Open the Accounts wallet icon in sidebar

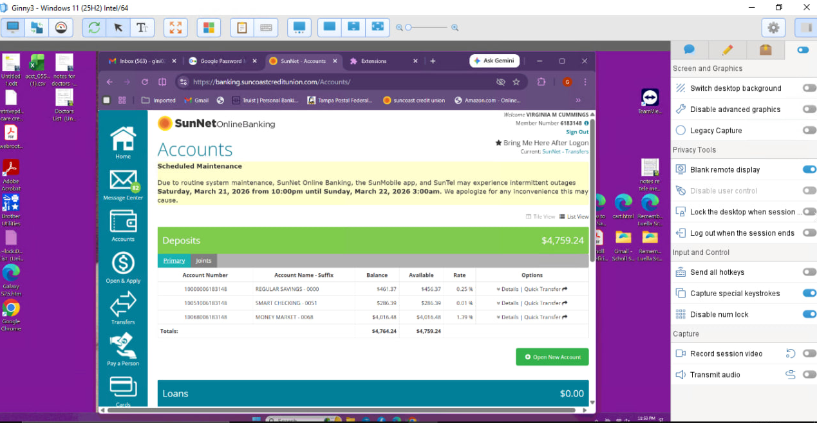(122, 221)
